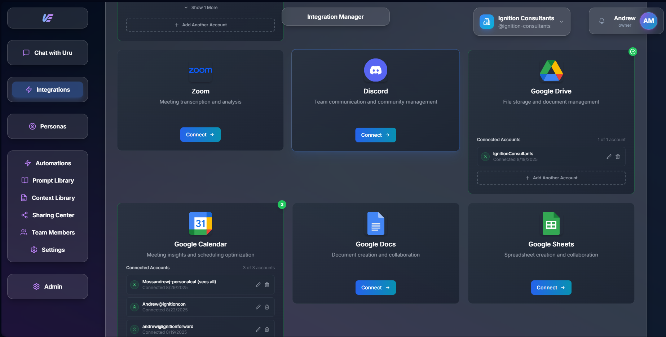Open Chat with Uru from the sidebar
This screenshot has width=666, height=337.
[x=47, y=53]
